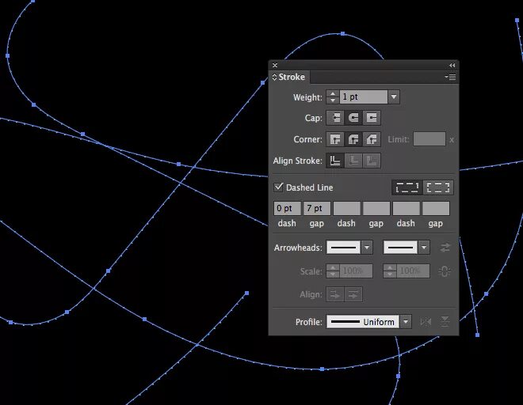Align dashes to corners and path ends

pos(438,187)
